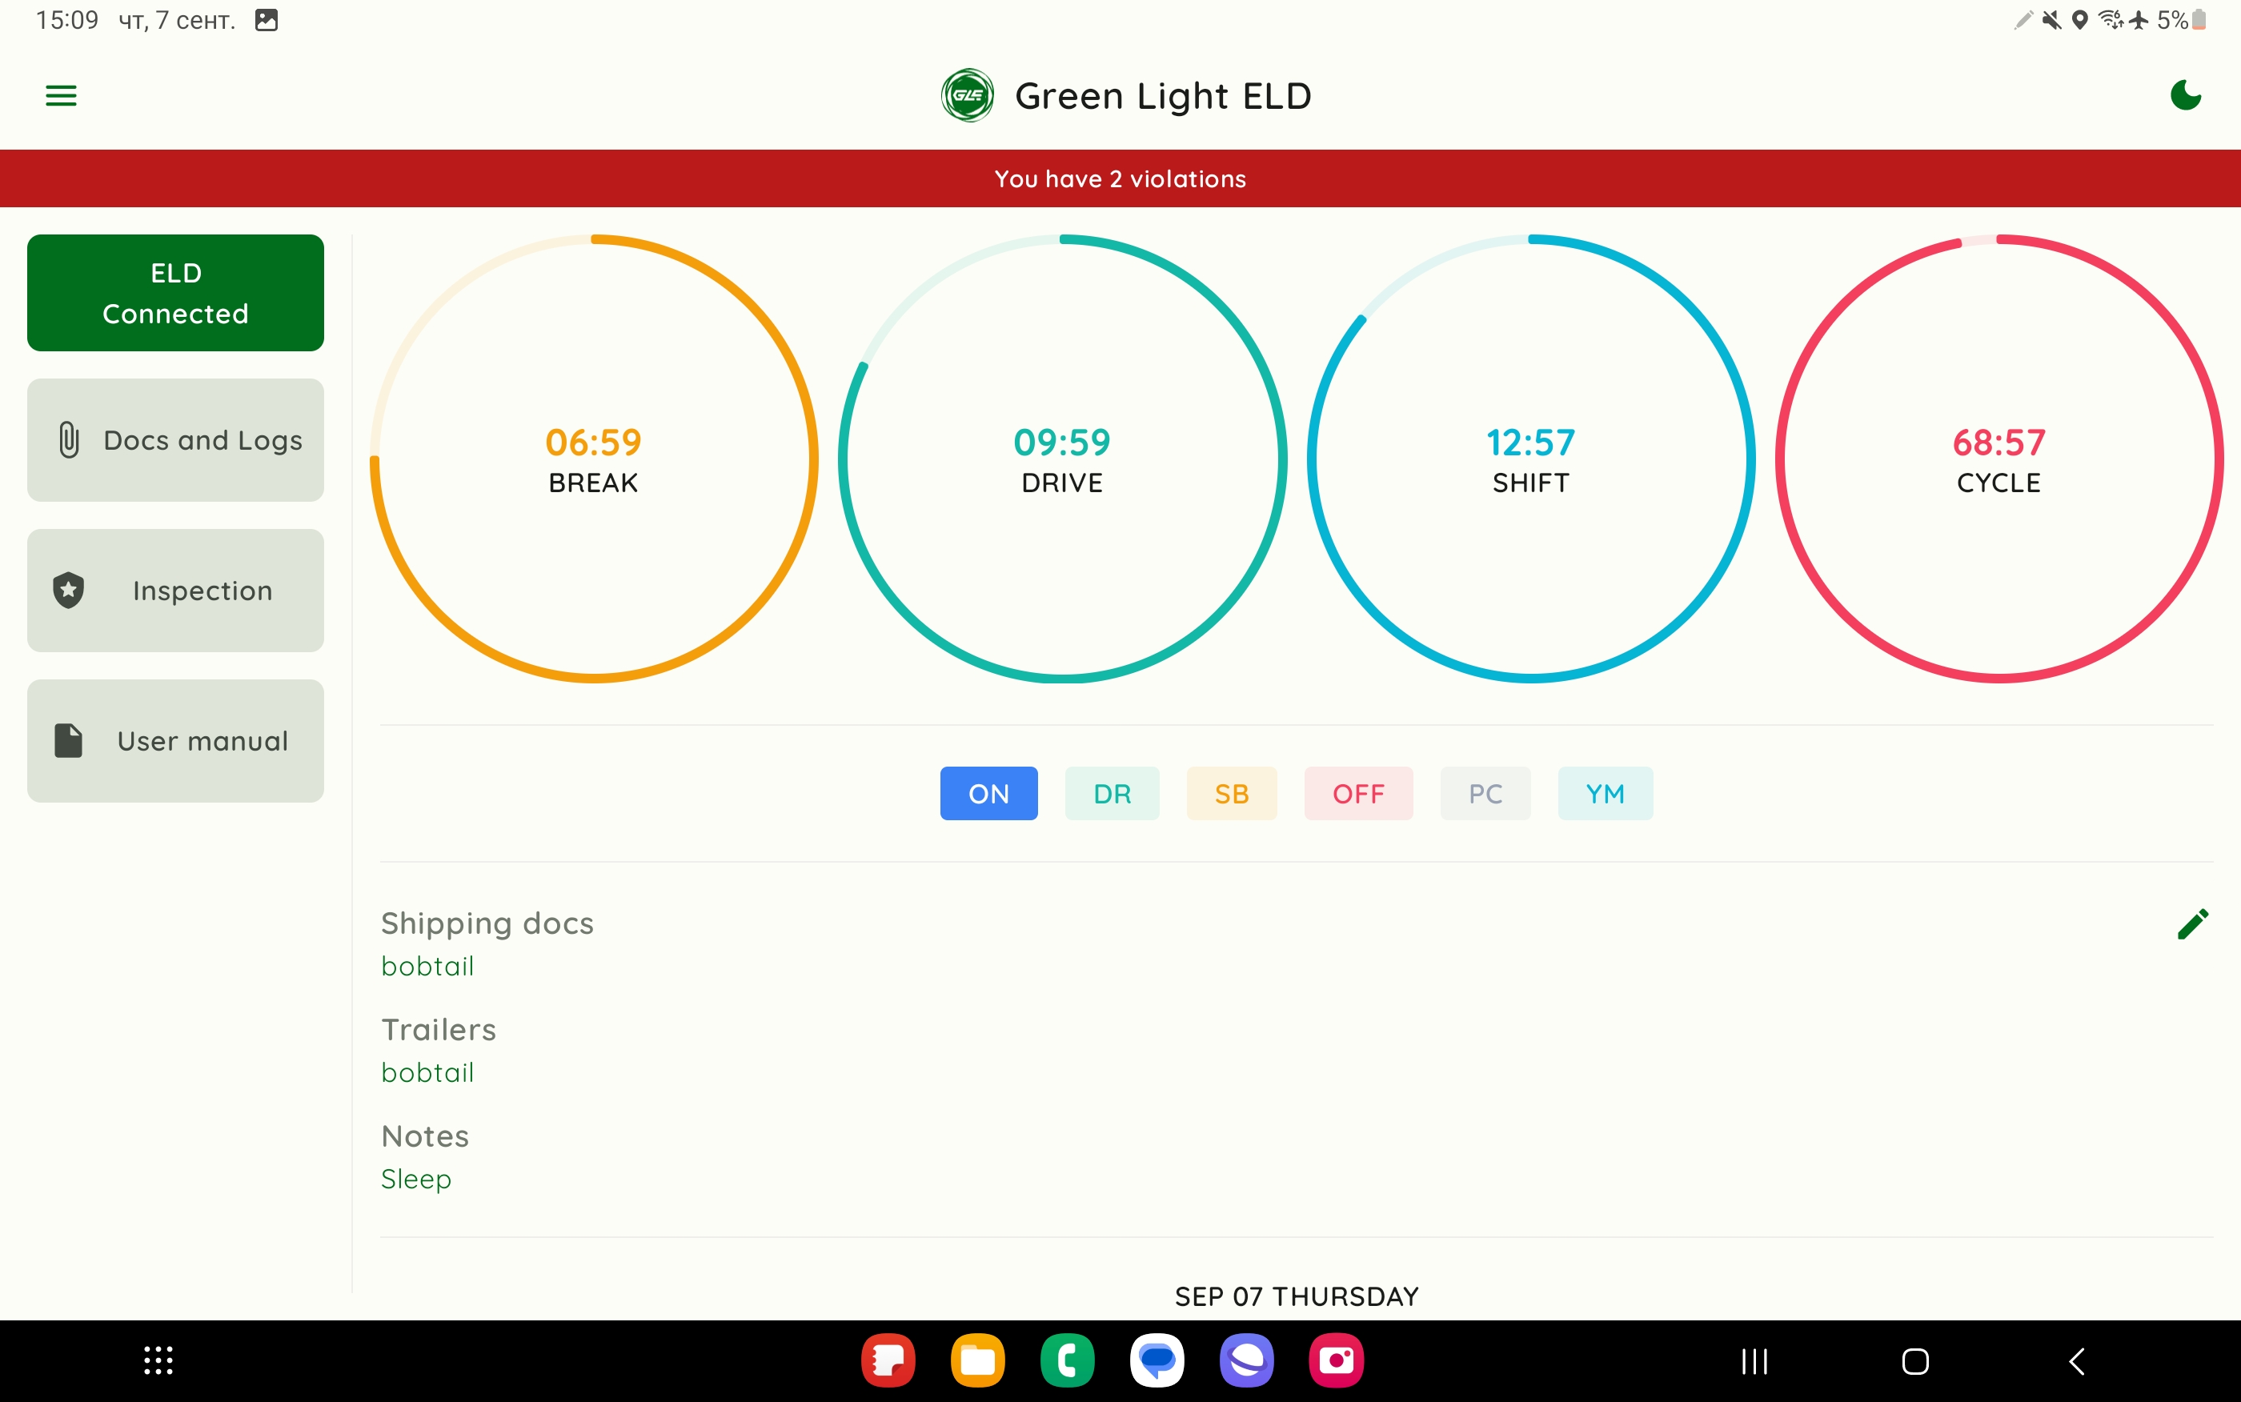Open the Samsung Internet browser from the taskbar

coord(1247,1360)
